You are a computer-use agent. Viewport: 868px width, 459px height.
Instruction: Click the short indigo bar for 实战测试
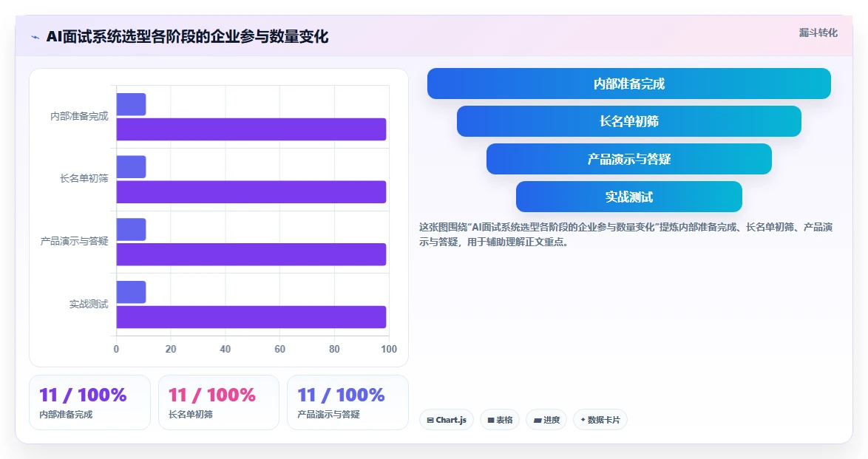(131, 293)
